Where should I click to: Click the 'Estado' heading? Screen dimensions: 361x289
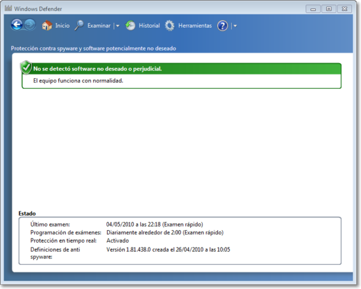coord(27,213)
